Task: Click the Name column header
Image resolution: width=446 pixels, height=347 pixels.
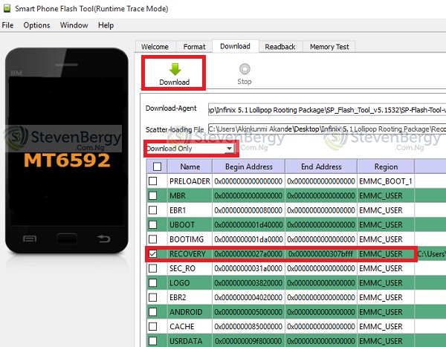Action: click(x=190, y=166)
